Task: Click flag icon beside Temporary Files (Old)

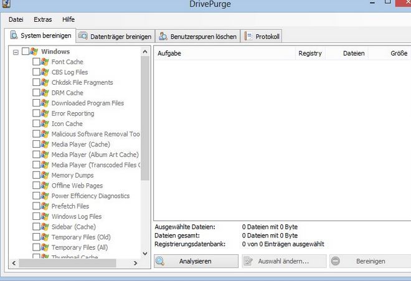Action: (45, 237)
